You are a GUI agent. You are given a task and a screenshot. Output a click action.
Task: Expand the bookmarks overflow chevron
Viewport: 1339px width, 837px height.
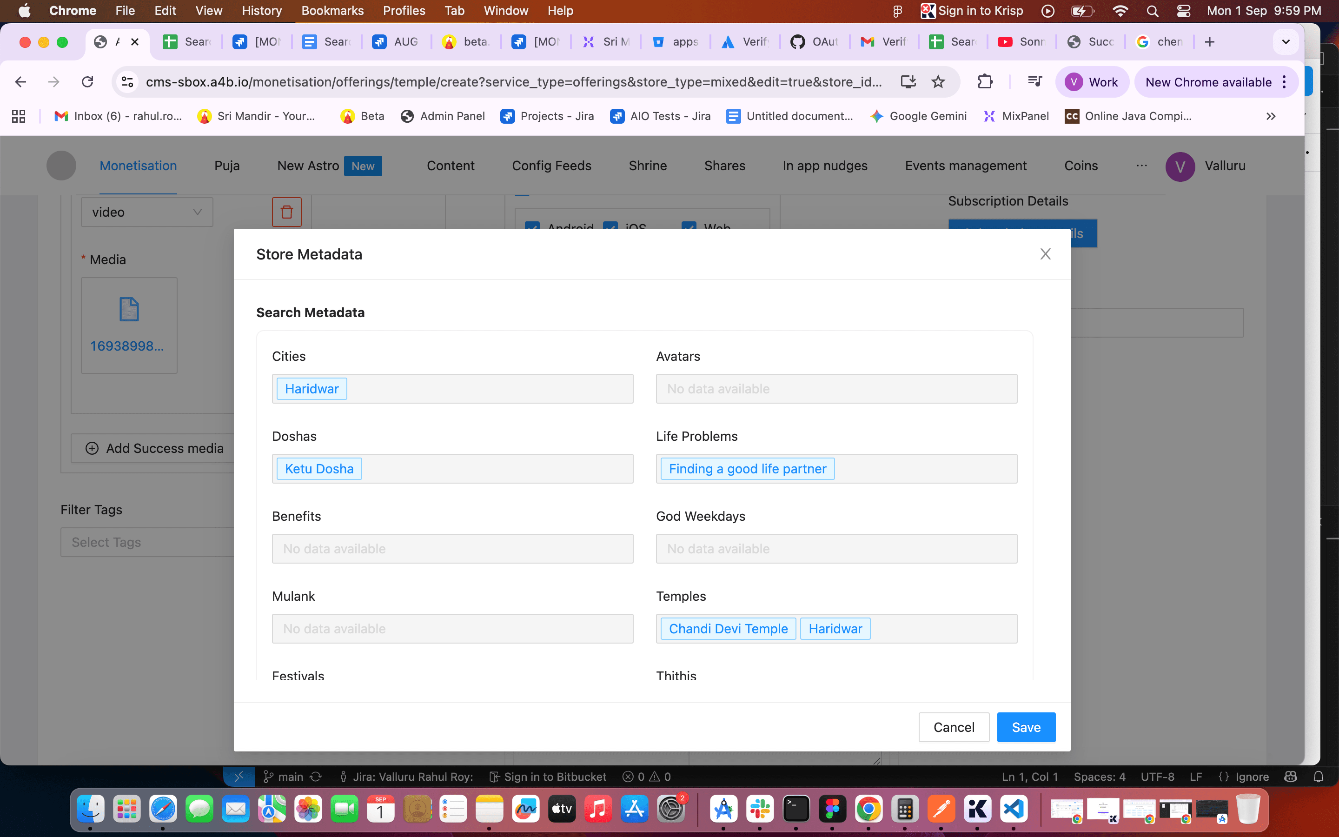(x=1271, y=116)
